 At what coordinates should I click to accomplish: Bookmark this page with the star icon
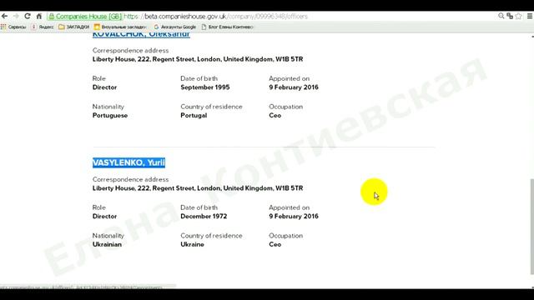[x=518, y=16]
